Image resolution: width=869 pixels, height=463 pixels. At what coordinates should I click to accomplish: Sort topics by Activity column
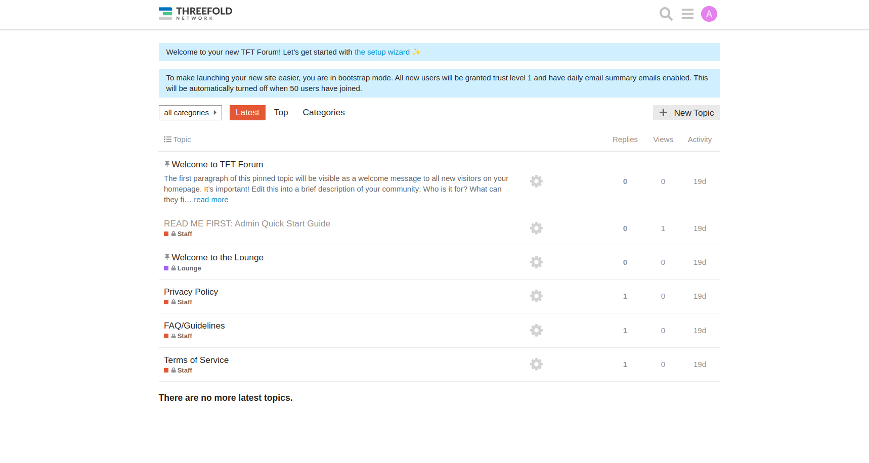[x=699, y=140]
